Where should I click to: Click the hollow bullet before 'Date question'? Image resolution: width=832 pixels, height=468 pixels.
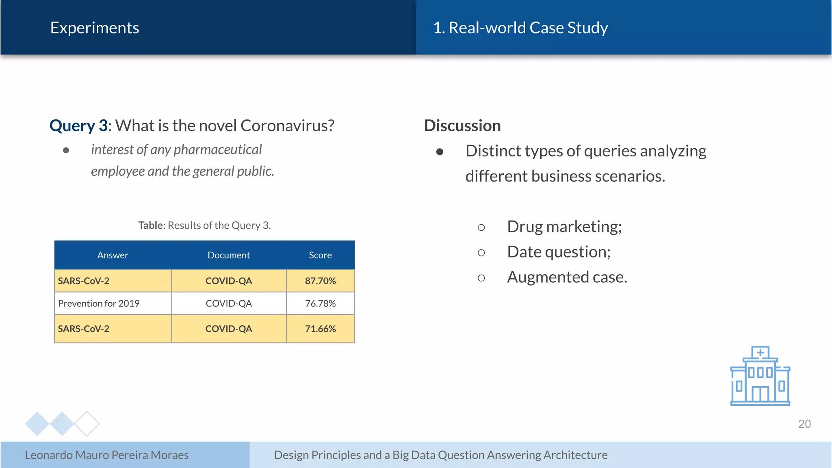(x=481, y=253)
